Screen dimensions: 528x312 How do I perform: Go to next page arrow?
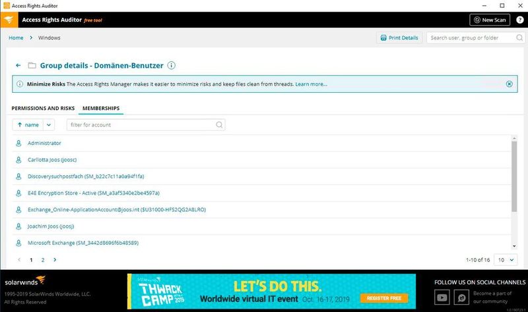coord(55,259)
